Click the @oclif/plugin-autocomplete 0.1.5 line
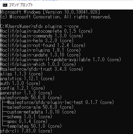The image size is (133, 134). click(x=46, y=31)
